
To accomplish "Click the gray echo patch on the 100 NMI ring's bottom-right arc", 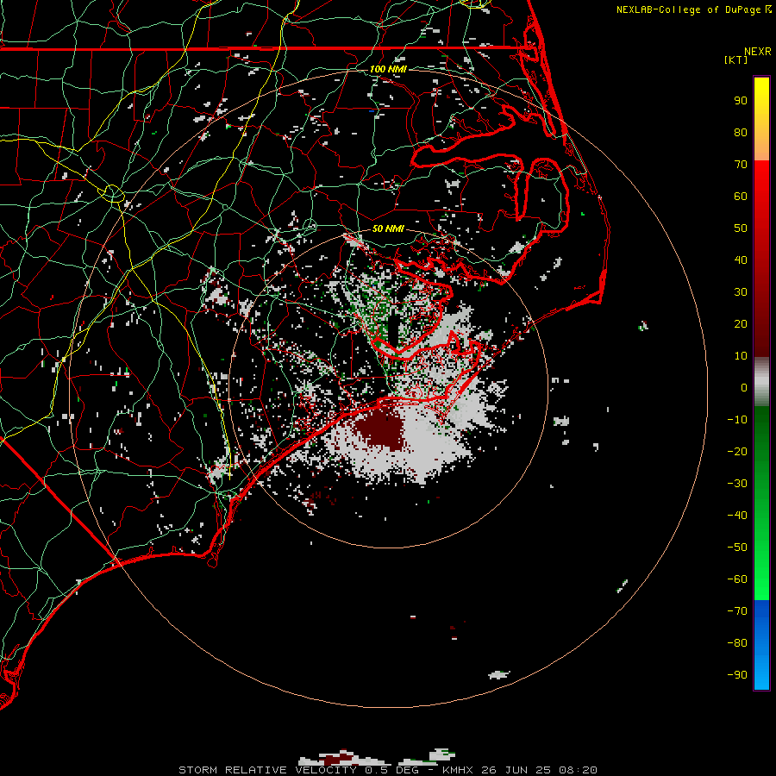I will pyautogui.click(x=499, y=674).
